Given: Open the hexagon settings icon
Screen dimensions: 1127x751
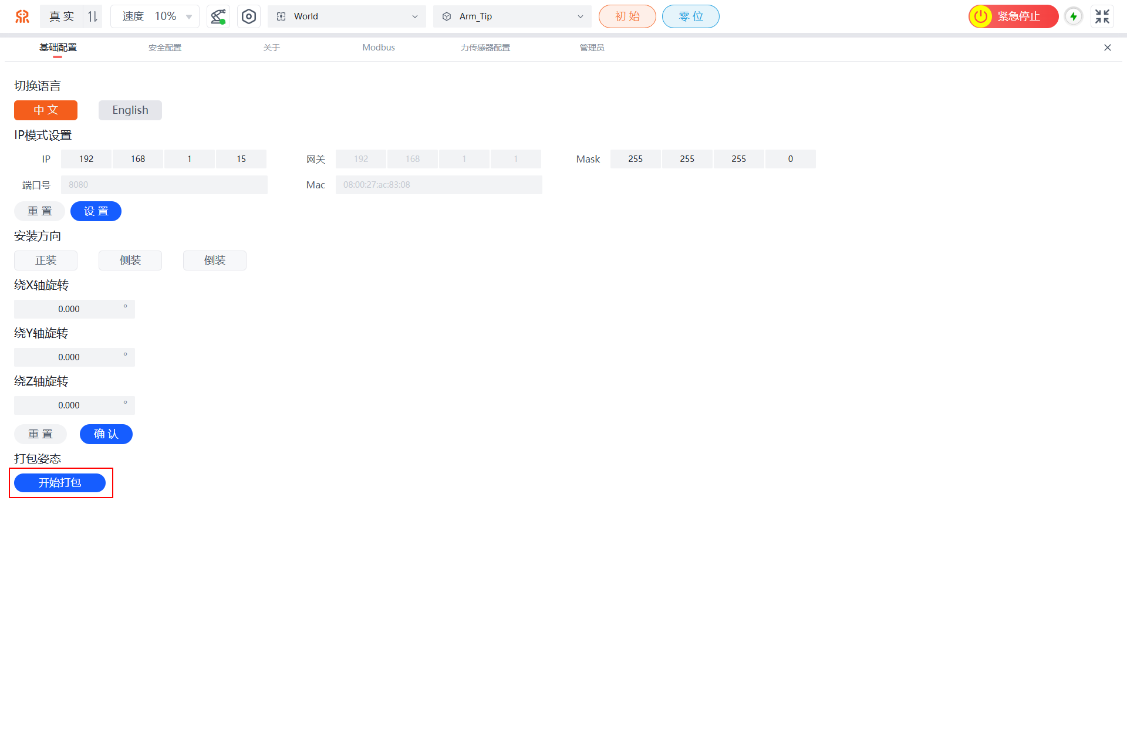Looking at the screenshot, I should tap(249, 16).
